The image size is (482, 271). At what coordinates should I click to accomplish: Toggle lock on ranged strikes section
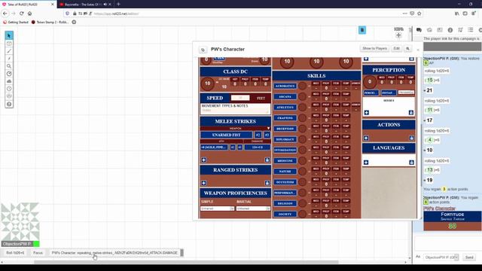pos(267,183)
